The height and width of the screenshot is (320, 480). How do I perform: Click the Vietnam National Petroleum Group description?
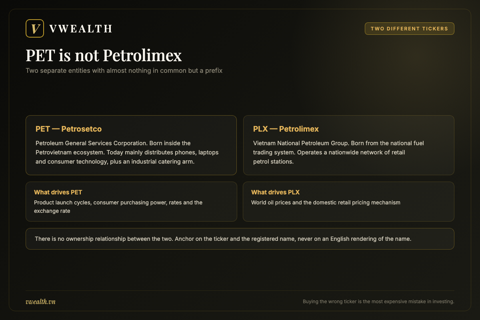pyautogui.click(x=338, y=153)
